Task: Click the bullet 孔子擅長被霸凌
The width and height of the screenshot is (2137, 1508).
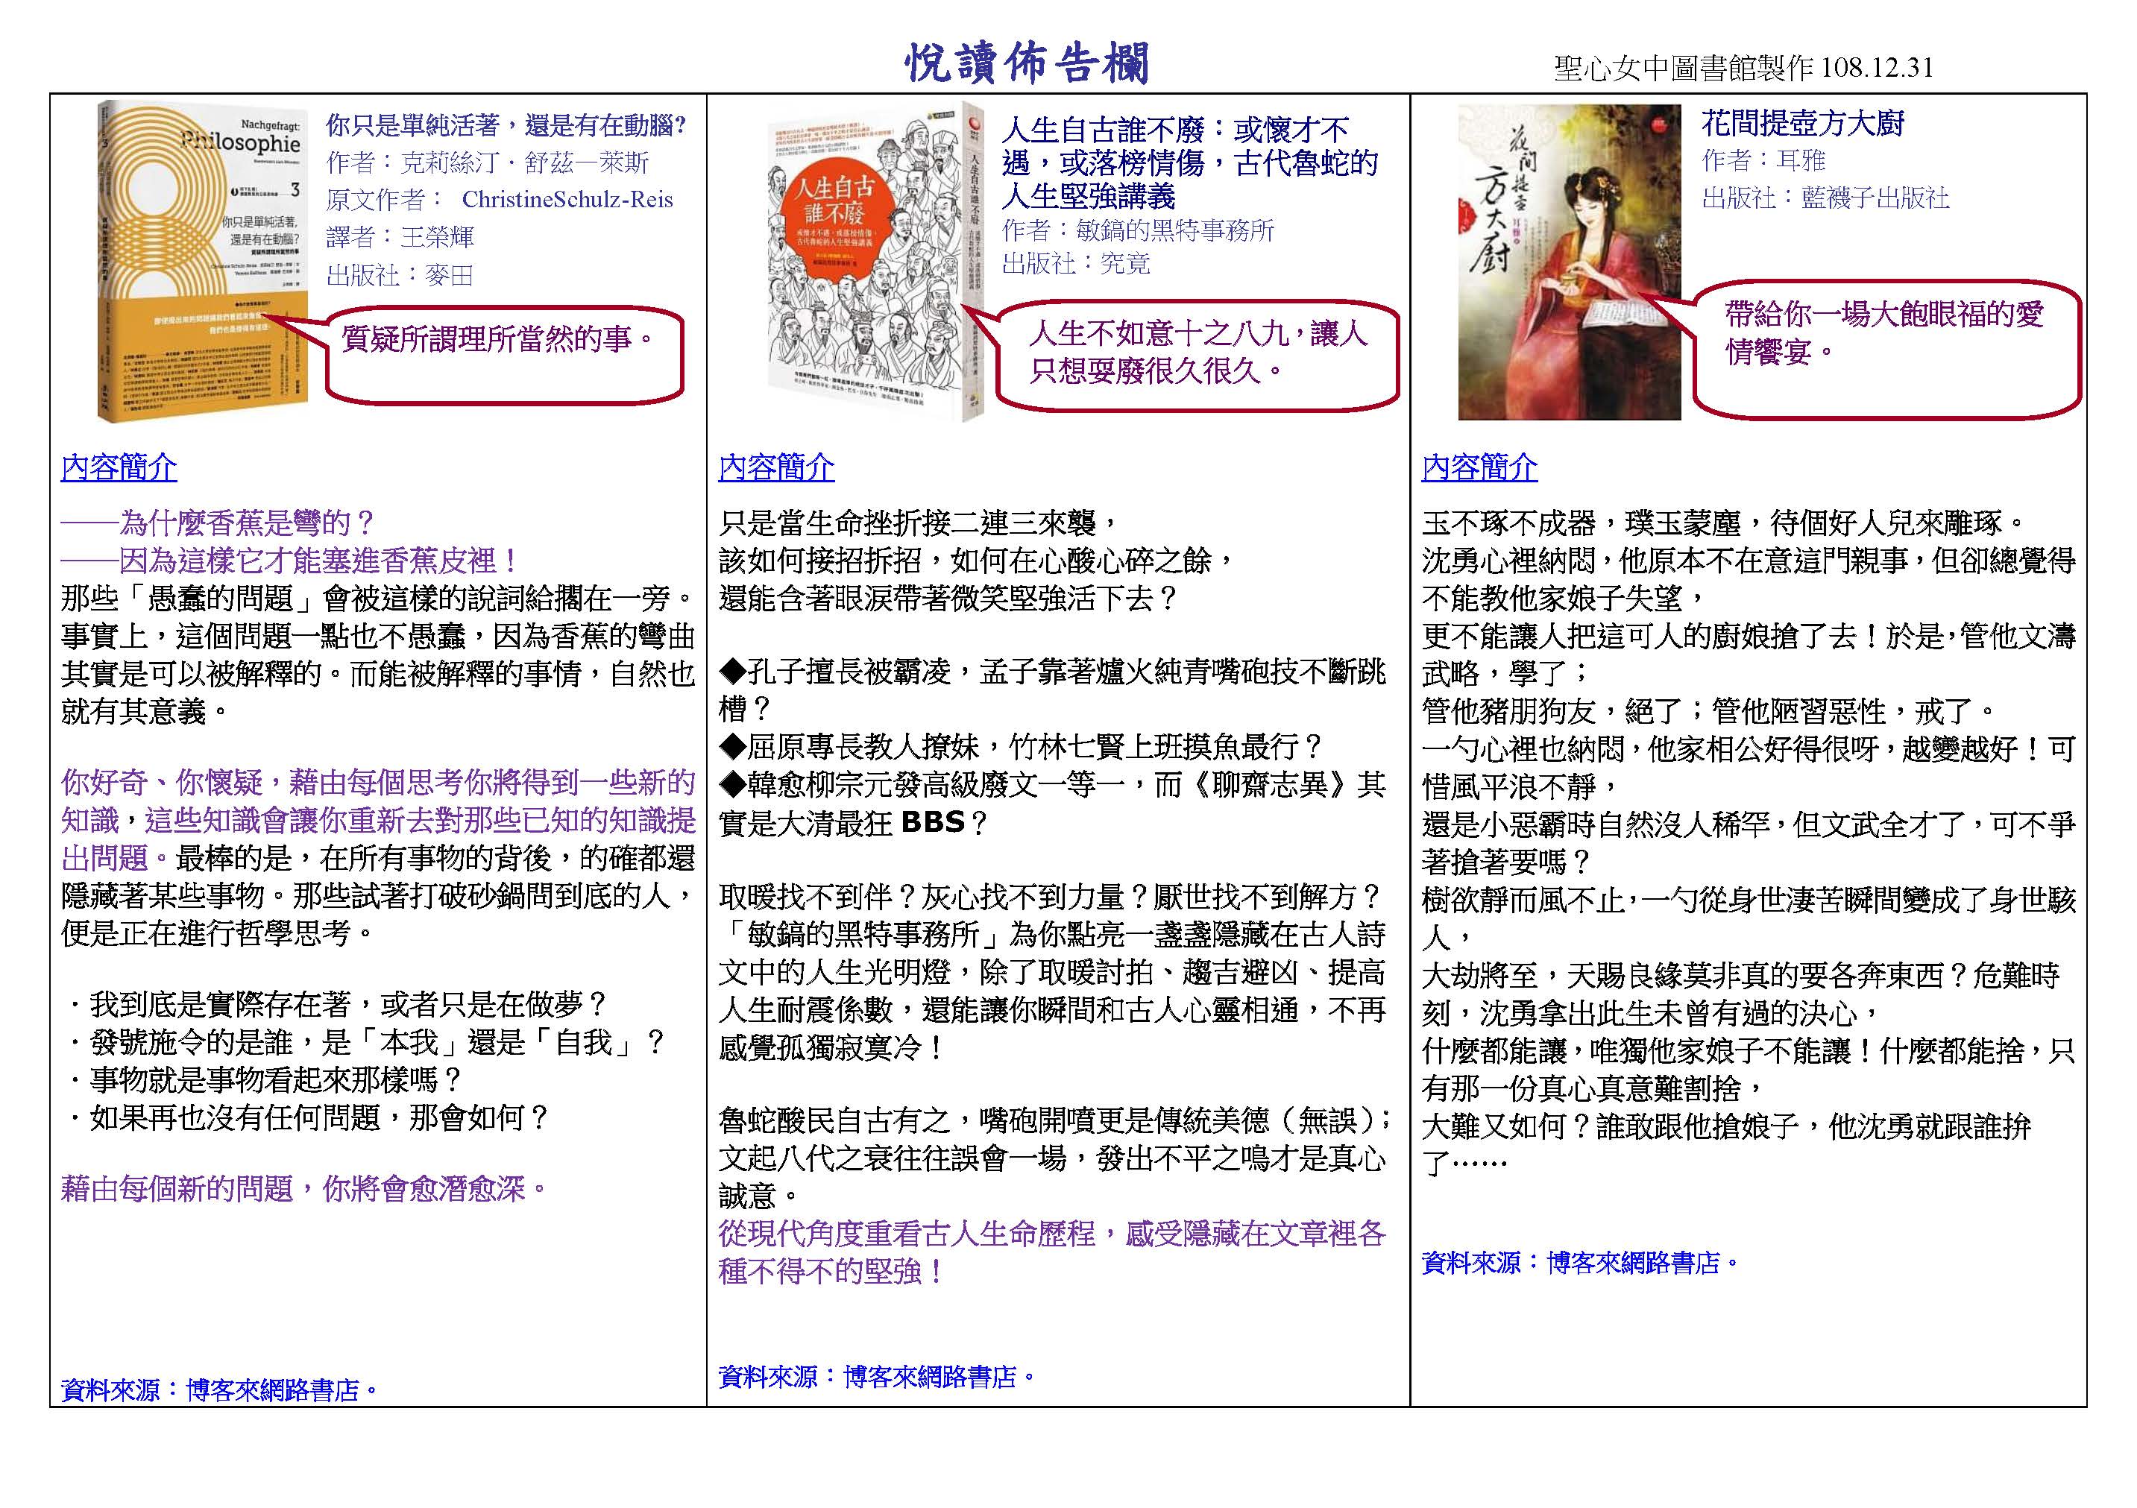Action: (1053, 690)
